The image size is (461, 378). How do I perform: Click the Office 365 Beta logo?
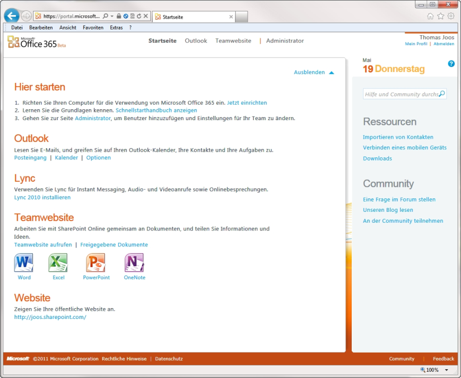tap(37, 42)
